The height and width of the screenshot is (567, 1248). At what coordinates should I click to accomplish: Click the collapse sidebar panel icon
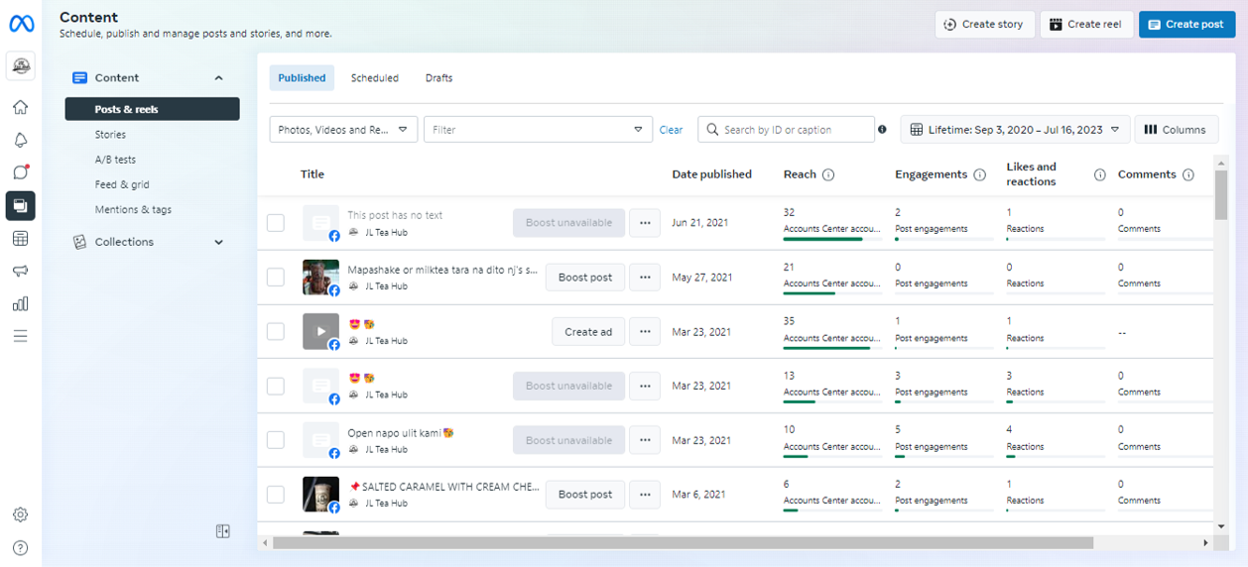click(223, 531)
